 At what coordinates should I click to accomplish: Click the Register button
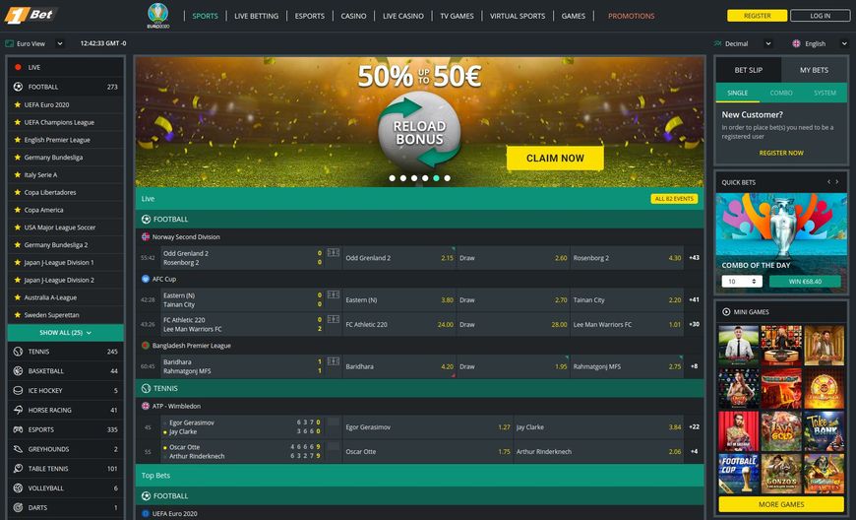[758, 16]
